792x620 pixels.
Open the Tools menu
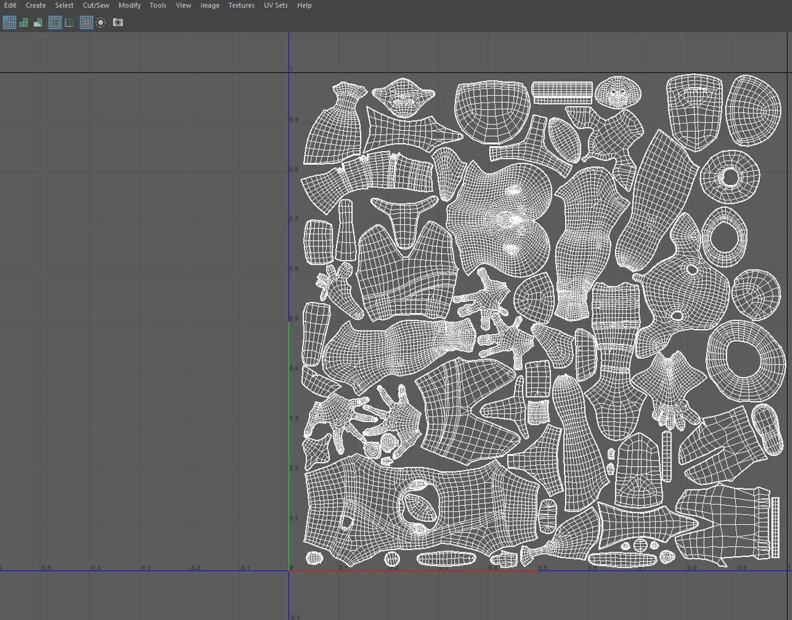point(158,5)
